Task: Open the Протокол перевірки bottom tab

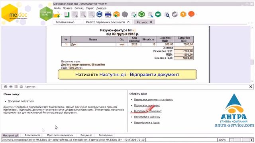Action: (60, 135)
